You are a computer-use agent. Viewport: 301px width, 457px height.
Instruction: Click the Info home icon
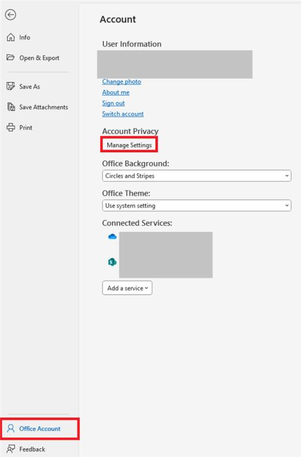point(11,37)
